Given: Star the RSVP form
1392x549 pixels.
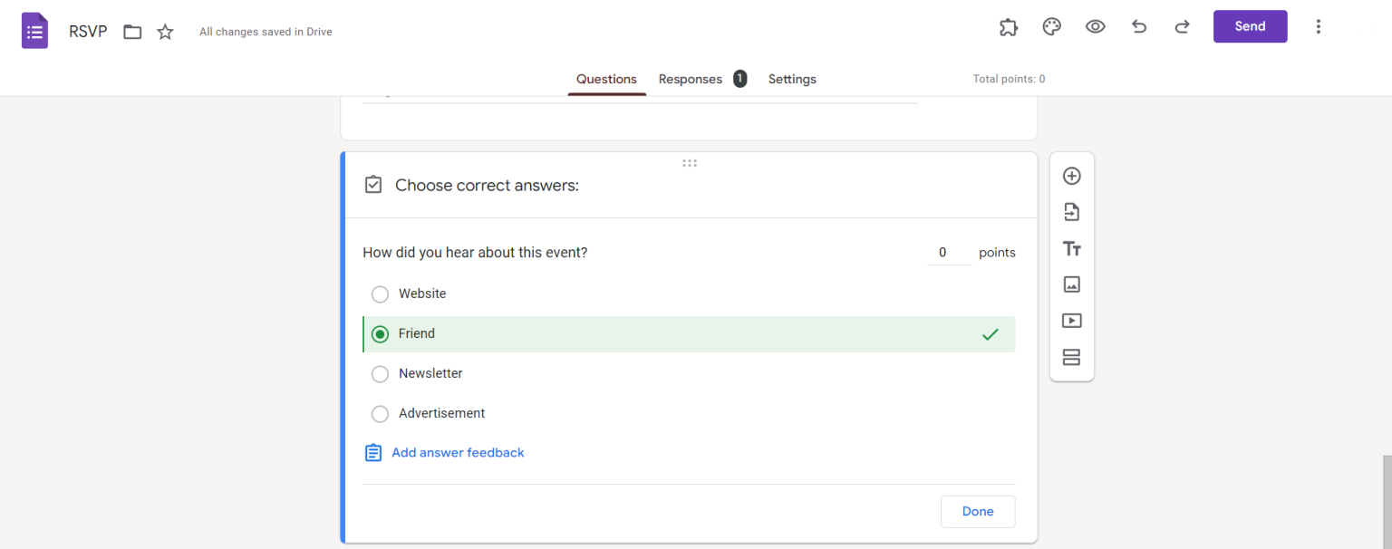Looking at the screenshot, I should [165, 32].
